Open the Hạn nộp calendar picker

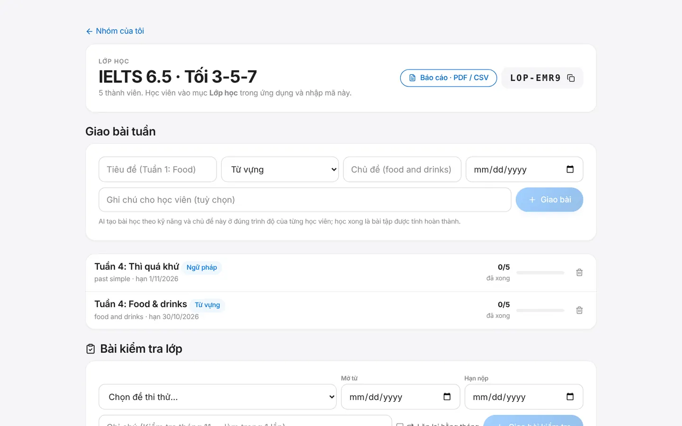tap(570, 397)
